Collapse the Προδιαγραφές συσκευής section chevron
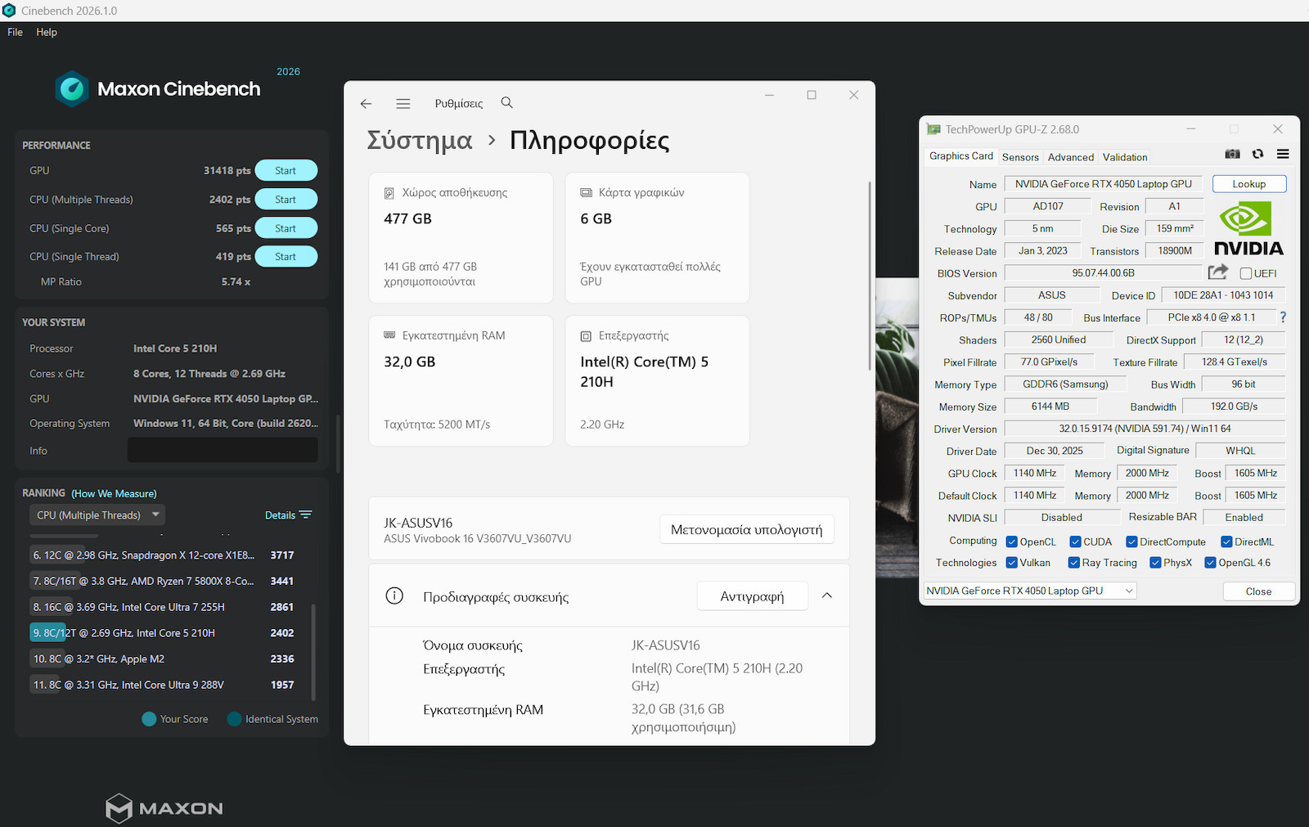Viewport: 1309px width, 827px height. (x=827, y=596)
